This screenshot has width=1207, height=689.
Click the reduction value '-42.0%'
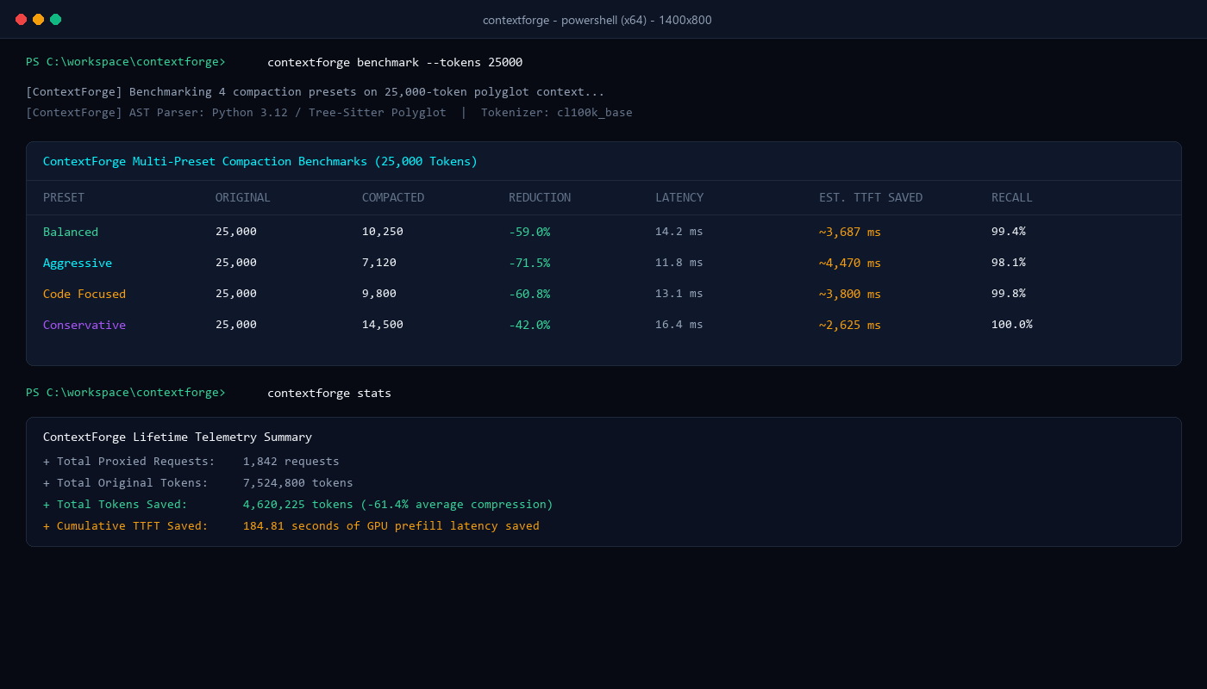(529, 325)
